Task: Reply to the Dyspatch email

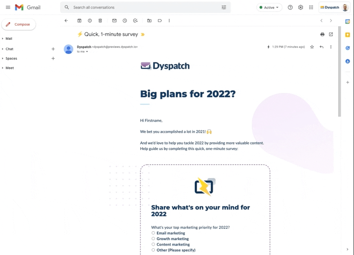Action: [x=322, y=47]
